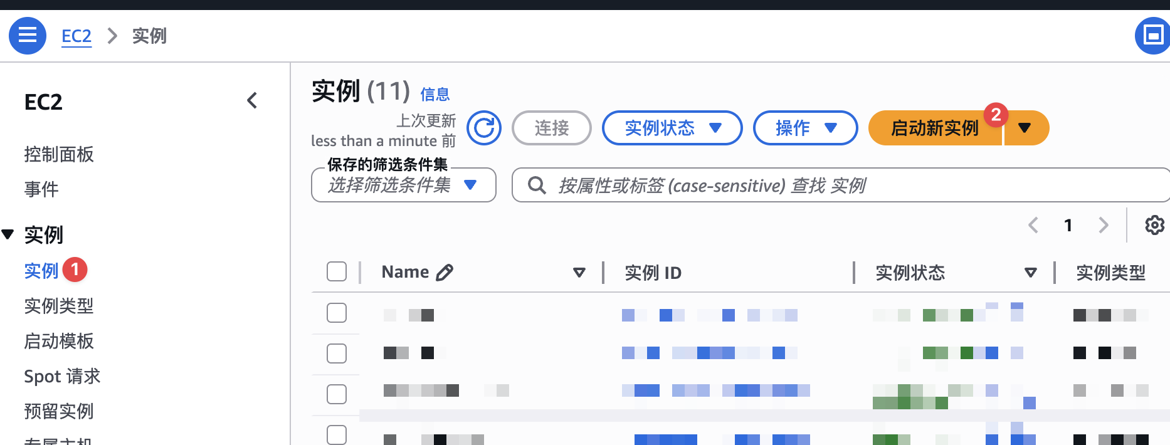Open 启动模板 in the sidebar
The image size is (1170, 445).
coord(59,341)
